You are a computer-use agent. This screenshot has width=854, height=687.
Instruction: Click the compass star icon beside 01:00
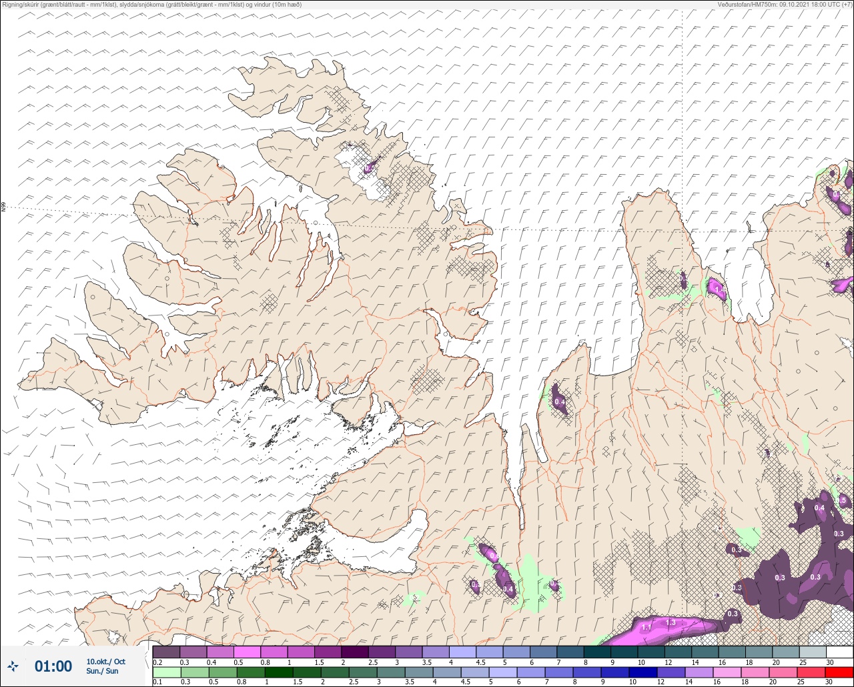13,666
